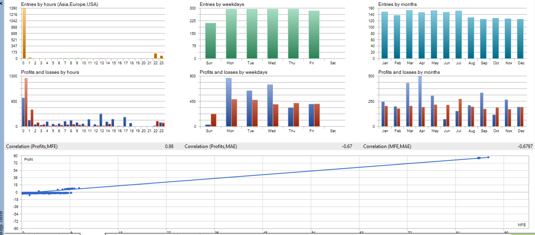535x235 pixels.
Task: Click the Sunday bar in Entries by weekdays
Action: [210, 41]
